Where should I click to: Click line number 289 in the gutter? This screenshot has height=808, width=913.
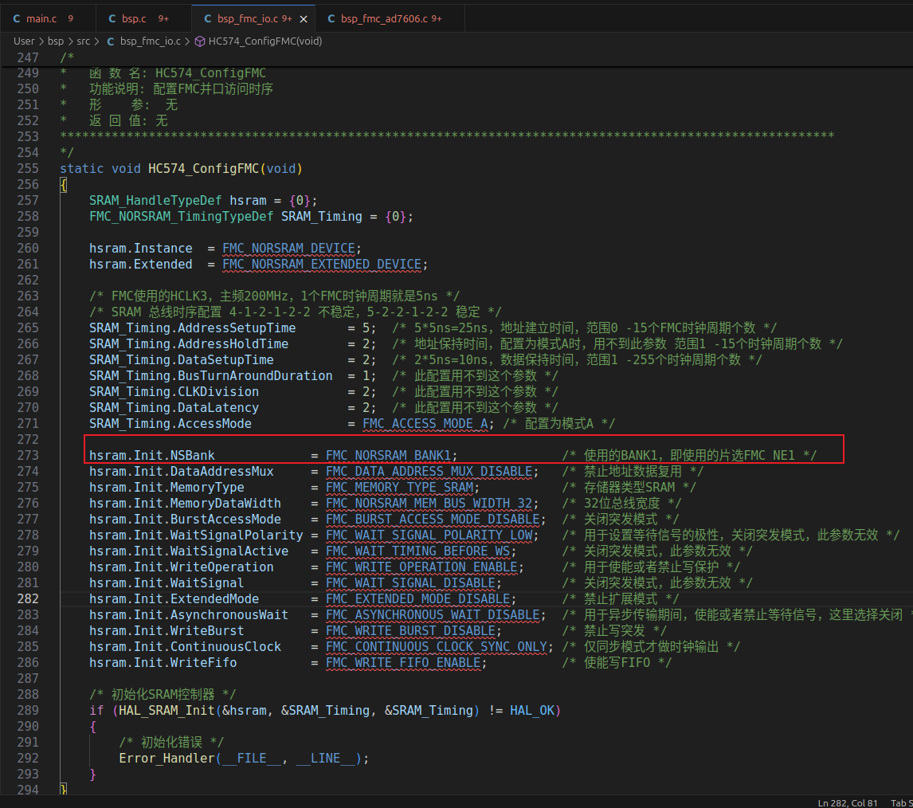click(x=28, y=711)
